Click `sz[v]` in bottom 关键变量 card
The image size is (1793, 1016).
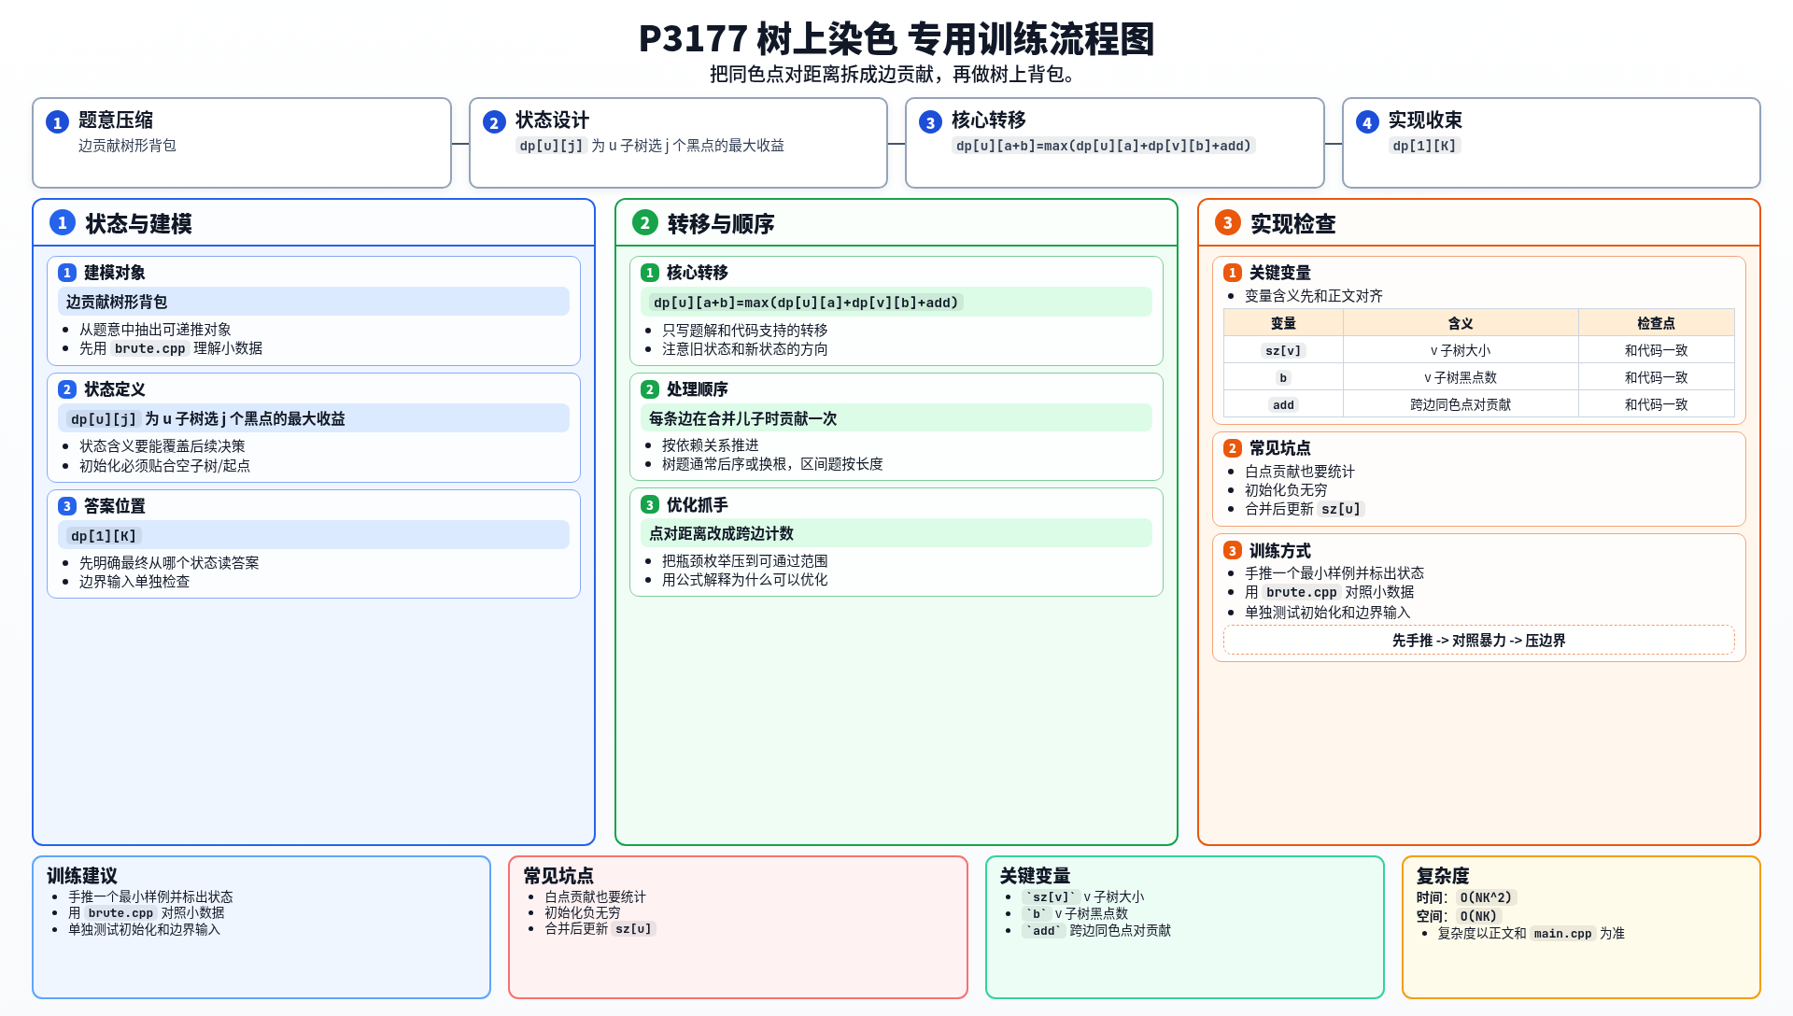point(1051,896)
